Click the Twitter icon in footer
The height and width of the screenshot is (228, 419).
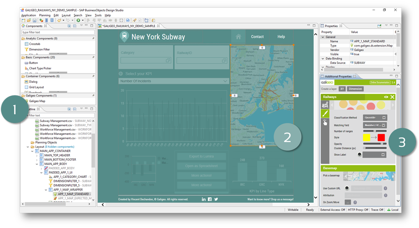pos(216,199)
